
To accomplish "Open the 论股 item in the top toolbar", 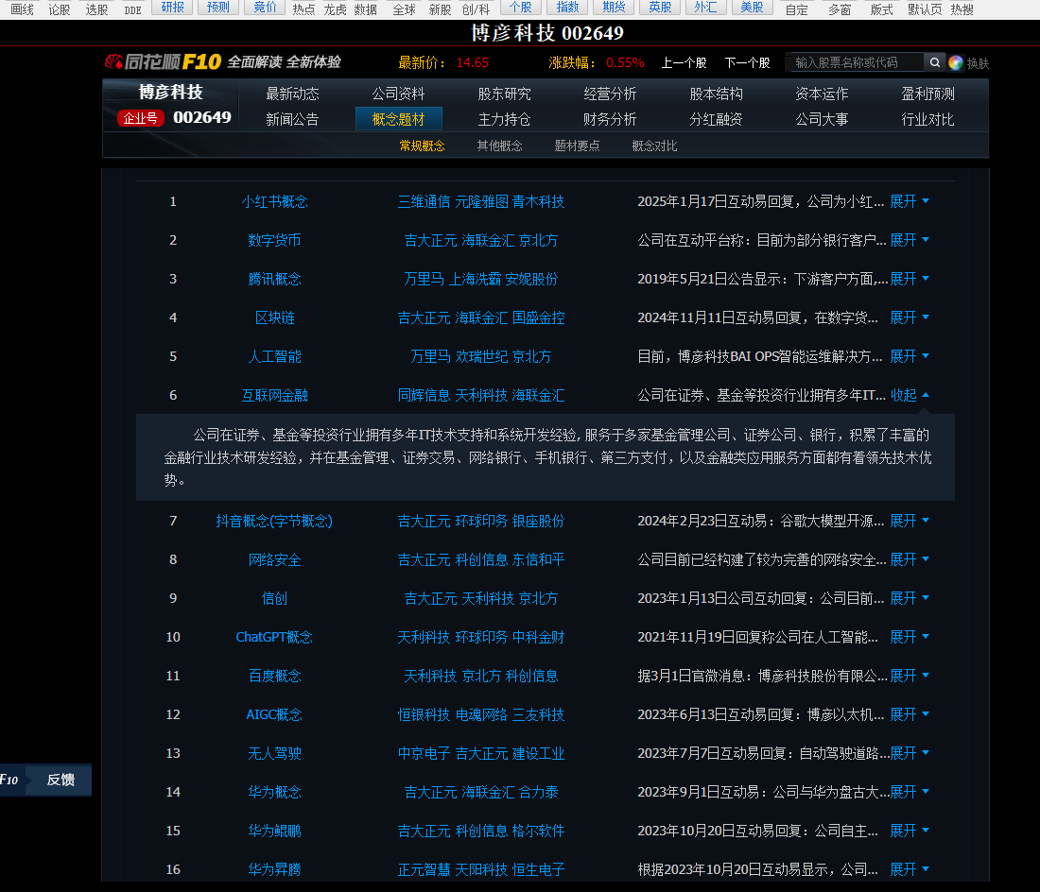I will click(x=59, y=9).
